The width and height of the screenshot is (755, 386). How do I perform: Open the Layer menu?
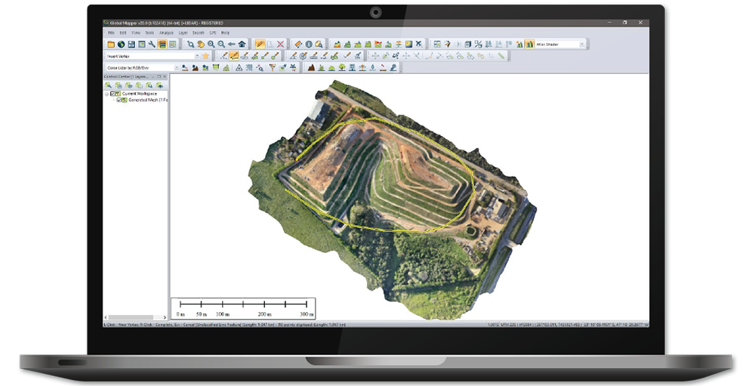[x=183, y=32]
